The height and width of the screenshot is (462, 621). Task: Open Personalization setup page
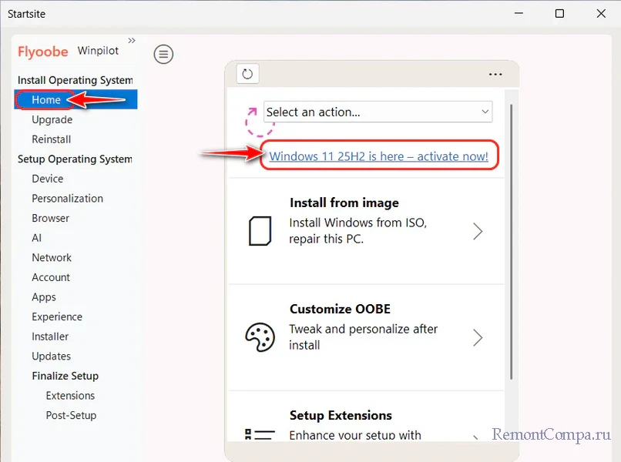coord(67,199)
